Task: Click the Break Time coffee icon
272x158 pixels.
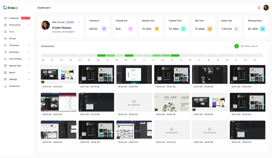Action: point(236,29)
